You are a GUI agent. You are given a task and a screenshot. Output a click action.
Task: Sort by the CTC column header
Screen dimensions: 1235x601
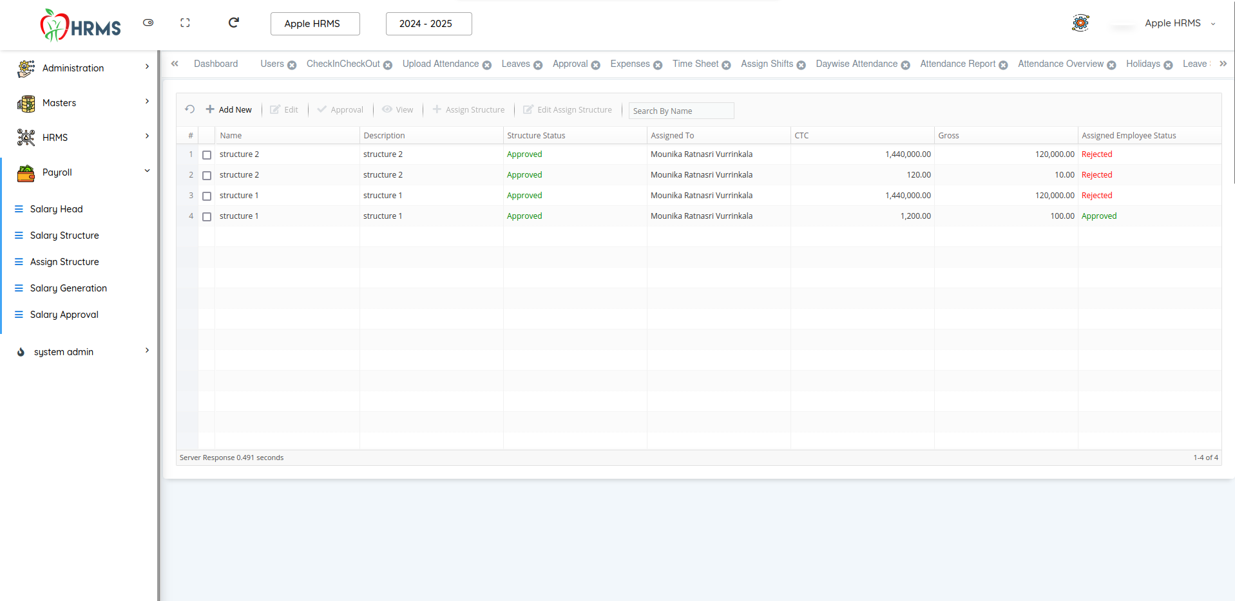(x=862, y=136)
